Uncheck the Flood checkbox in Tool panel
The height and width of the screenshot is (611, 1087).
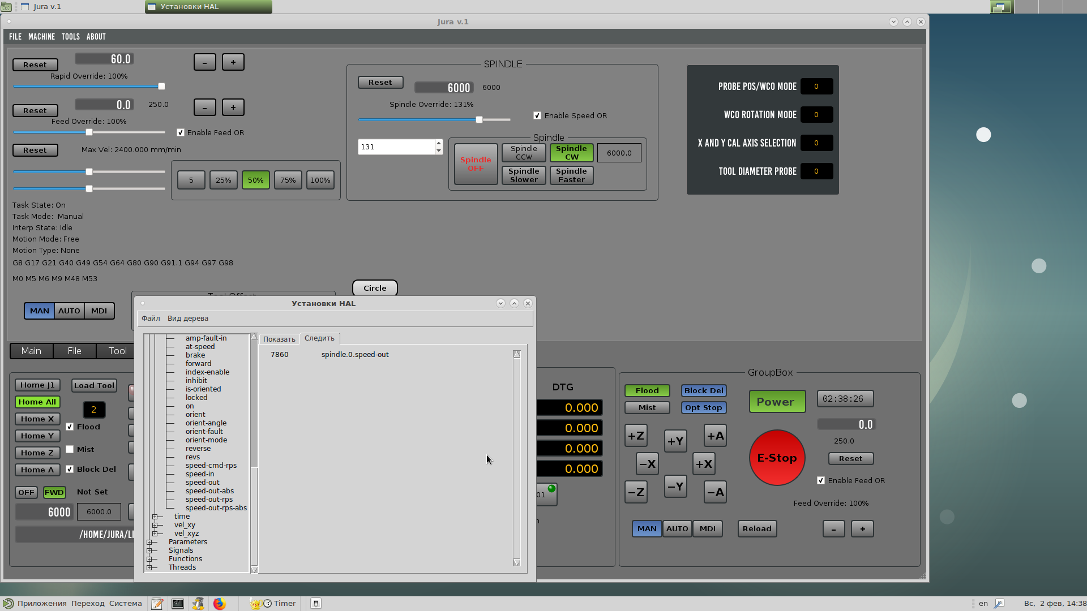[70, 427]
